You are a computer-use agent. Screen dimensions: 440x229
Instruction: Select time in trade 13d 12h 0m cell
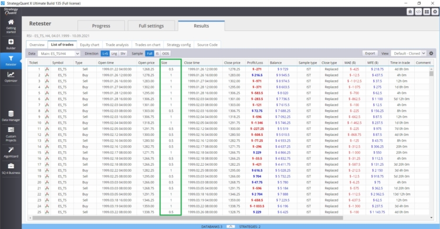(x=401, y=194)
